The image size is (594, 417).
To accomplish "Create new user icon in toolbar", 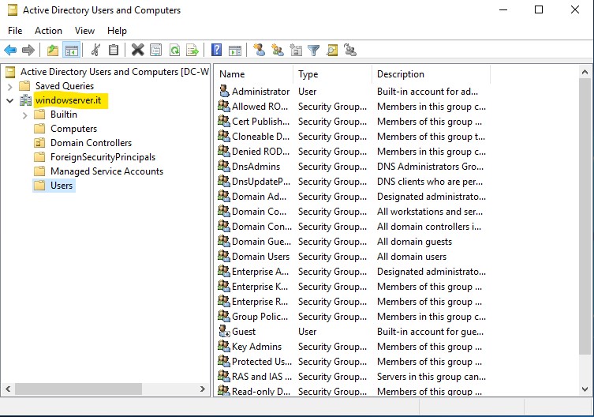I will (260, 50).
